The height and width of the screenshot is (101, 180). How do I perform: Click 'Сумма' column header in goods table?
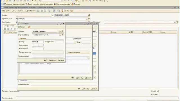click(119, 32)
